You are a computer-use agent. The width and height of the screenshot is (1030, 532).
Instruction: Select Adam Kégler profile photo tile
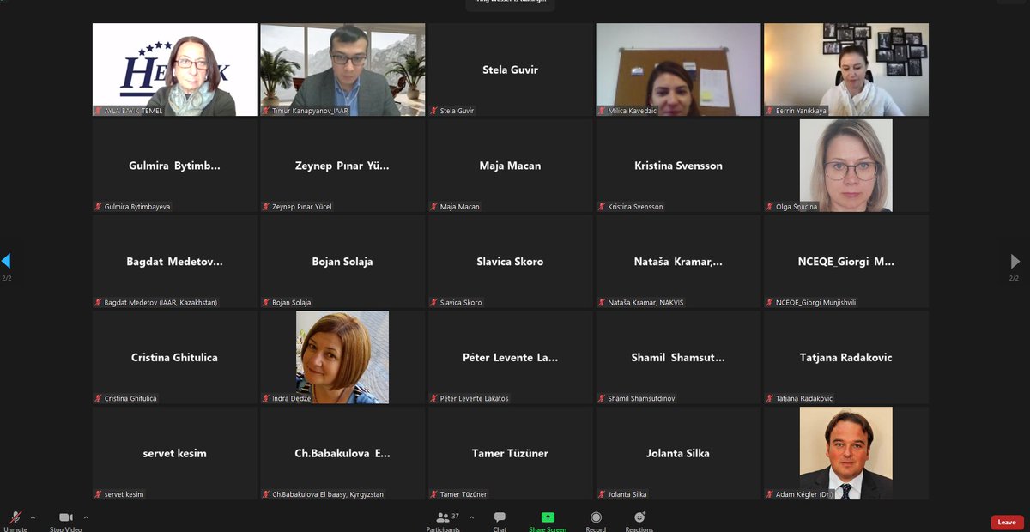(846, 453)
